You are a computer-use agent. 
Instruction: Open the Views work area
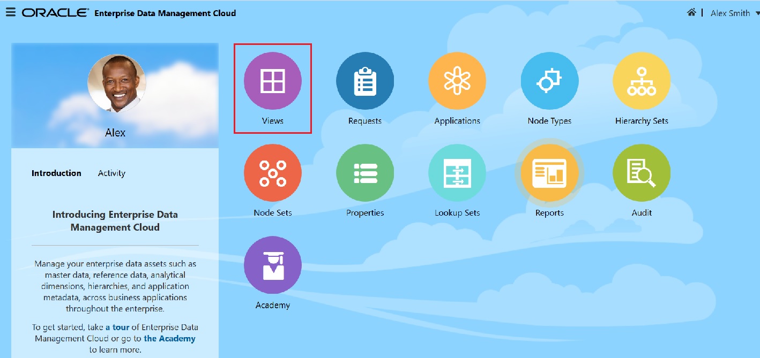(273, 80)
